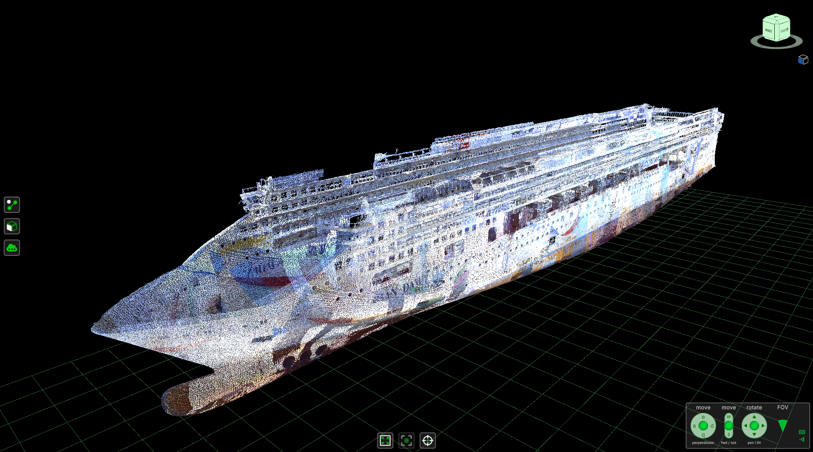This screenshot has width=813, height=452.
Task: Toggle the perpendicular move joystick center
Action: (703, 425)
